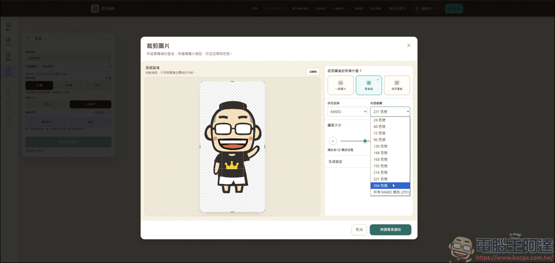Close the 裁剪圖片 dialog with X
555x263 pixels.
click(x=408, y=45)
